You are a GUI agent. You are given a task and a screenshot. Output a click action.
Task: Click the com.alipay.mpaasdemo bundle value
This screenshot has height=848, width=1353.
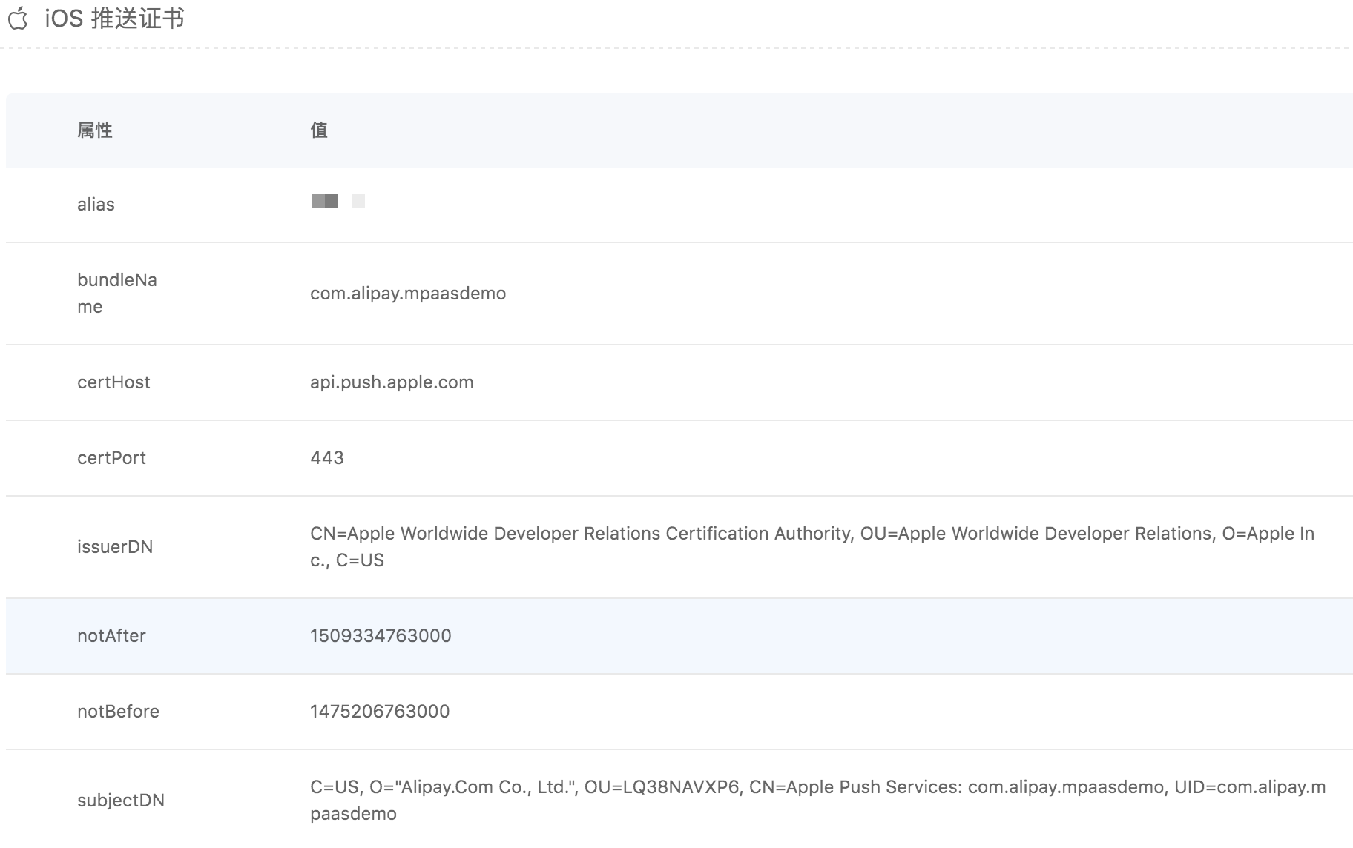(408, 294)
